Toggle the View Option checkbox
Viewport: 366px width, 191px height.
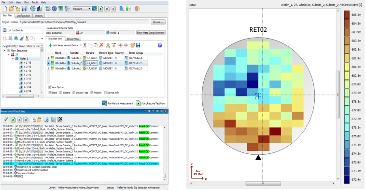coord(50,87)
